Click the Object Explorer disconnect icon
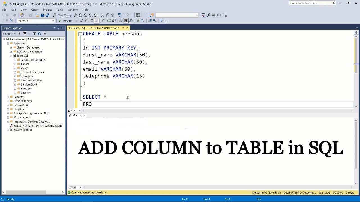 pos(24,34)
